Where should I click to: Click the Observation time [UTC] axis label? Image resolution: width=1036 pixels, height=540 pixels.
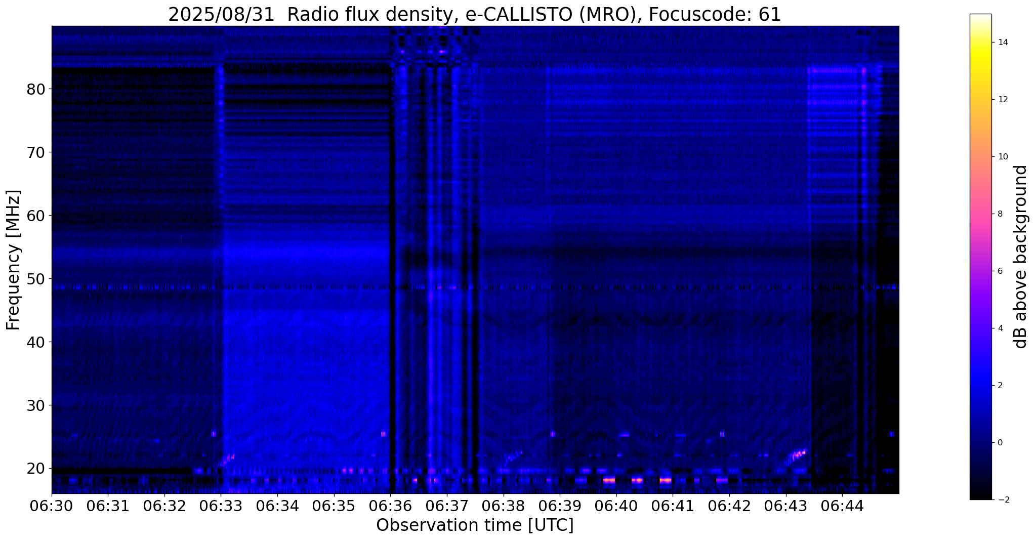[475, 526]
